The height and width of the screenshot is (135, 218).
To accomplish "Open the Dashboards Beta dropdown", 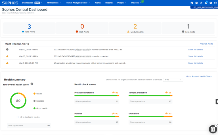I will pyautogui.click(x=32, y=3).
